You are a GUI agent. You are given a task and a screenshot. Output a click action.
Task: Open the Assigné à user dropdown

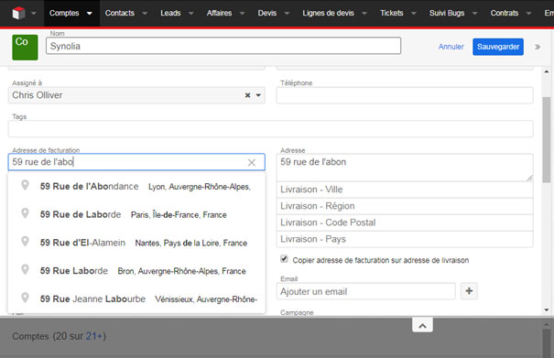[258, 95]
